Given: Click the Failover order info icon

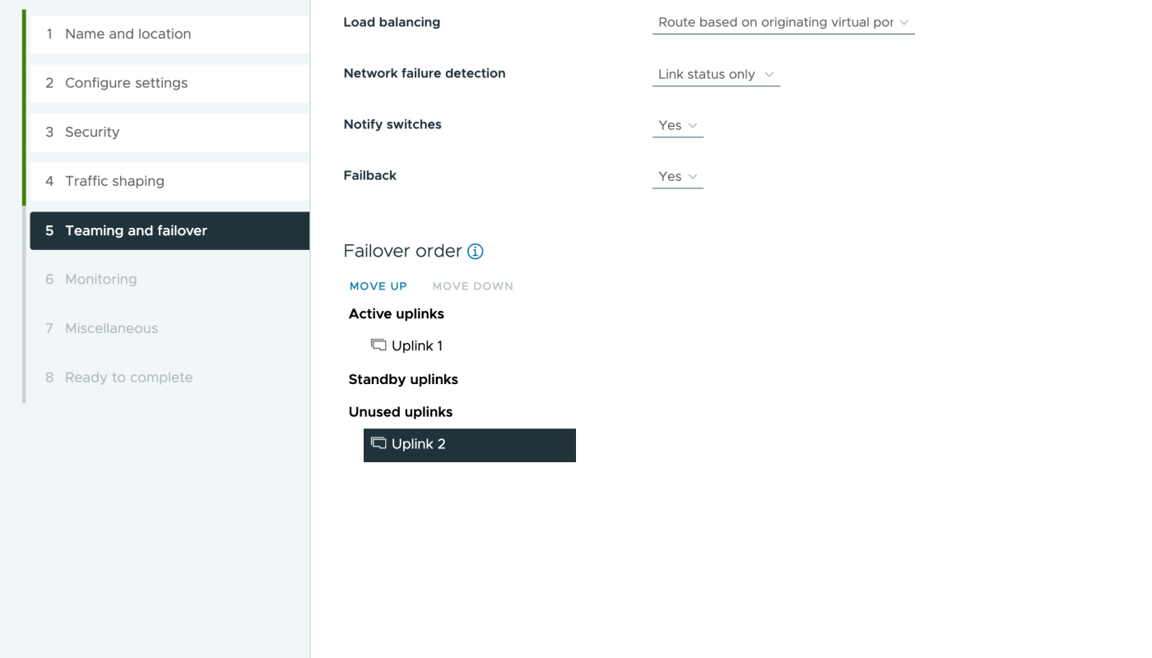Looking at the screenshot, I should (x=476, y=252).
